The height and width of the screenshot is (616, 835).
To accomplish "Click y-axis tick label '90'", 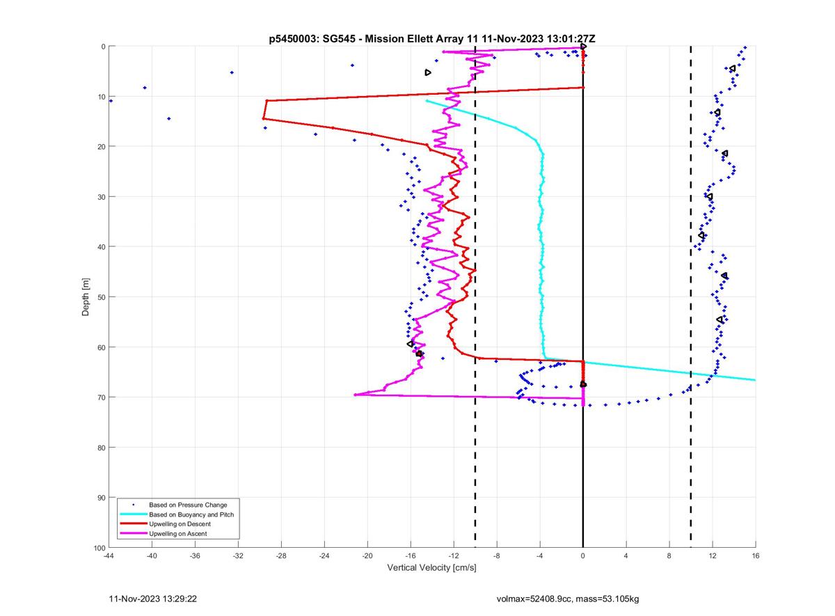I will (100, 498).
